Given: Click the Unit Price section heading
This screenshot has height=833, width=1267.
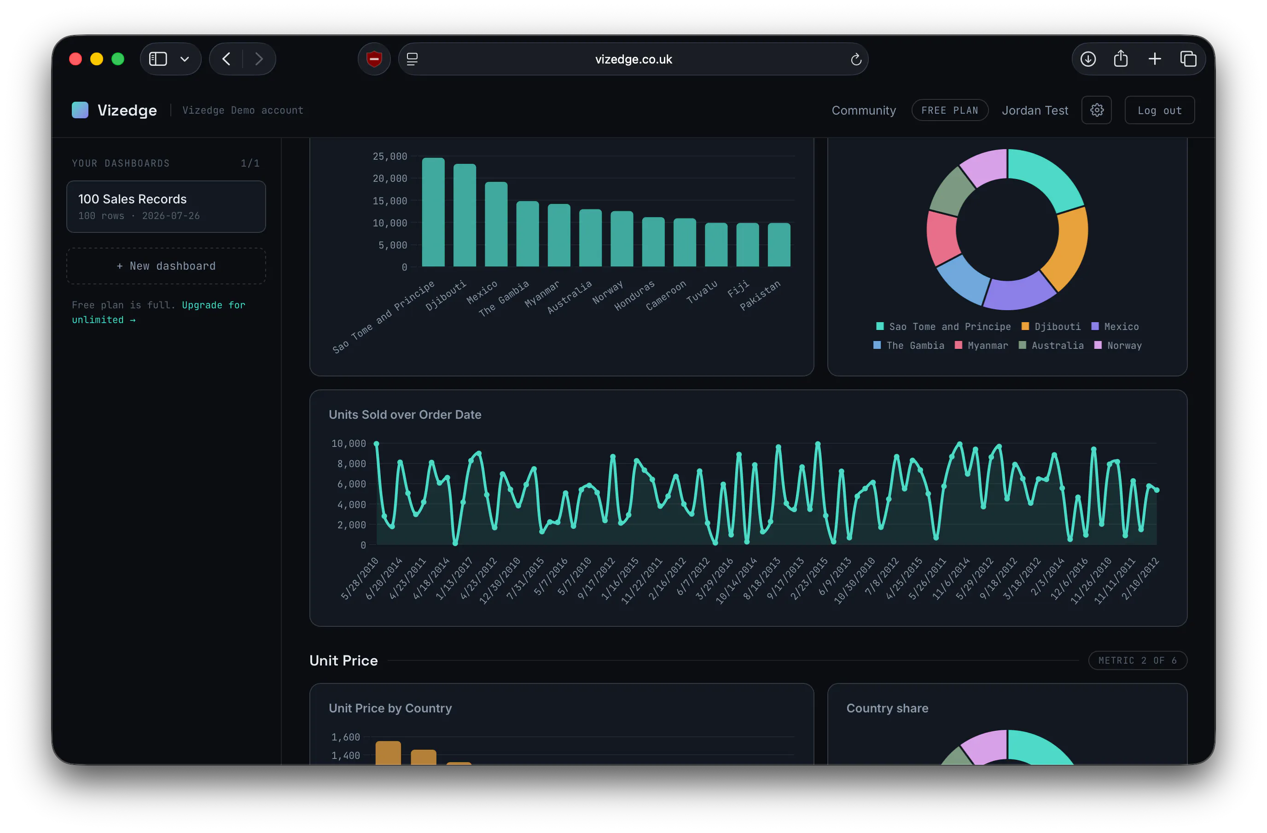Looking at the screenshot, I should click(343, 660).
